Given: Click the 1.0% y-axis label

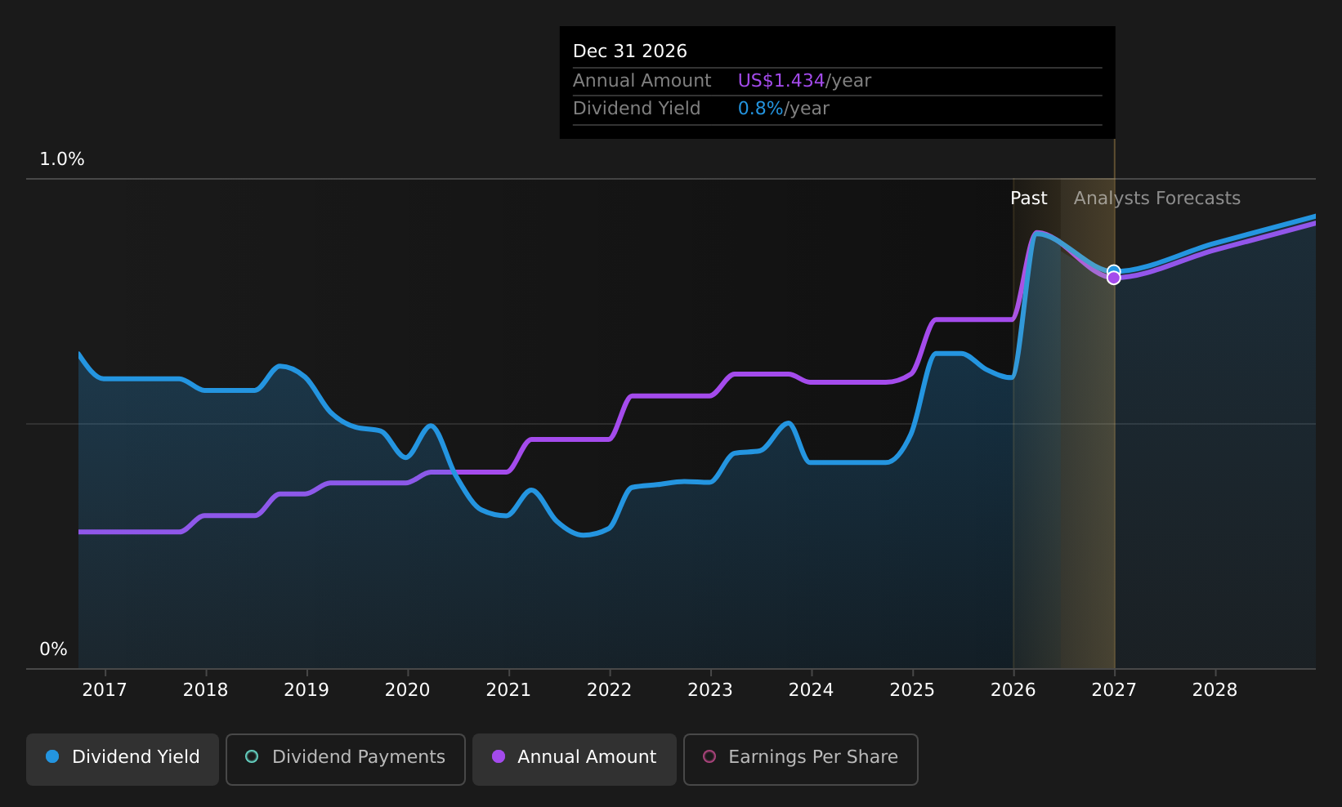Looking at the screenshot, I should coord(62,159).
